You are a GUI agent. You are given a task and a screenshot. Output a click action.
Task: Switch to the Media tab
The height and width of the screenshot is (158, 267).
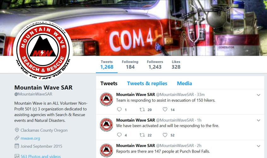coord(184,83)
